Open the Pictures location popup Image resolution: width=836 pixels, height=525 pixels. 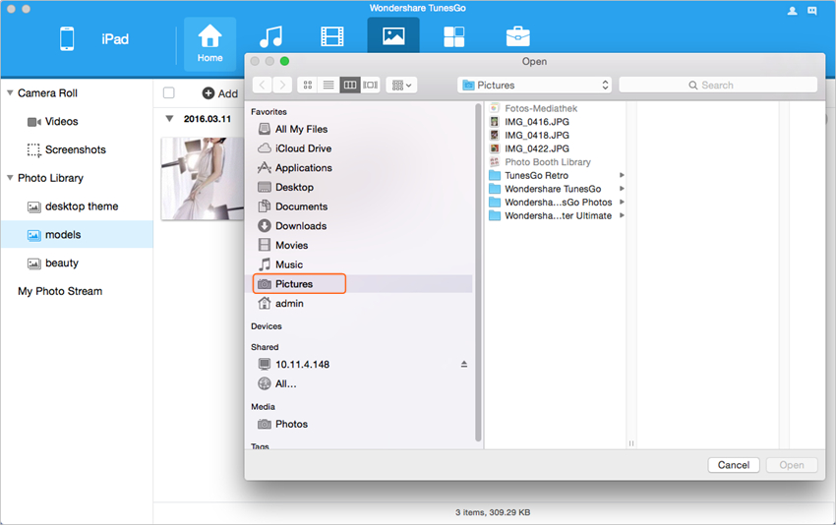tap(534, 85)
